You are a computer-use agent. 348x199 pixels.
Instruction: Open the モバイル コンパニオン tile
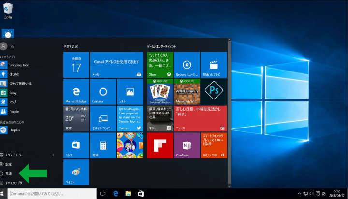coord(103,118)
